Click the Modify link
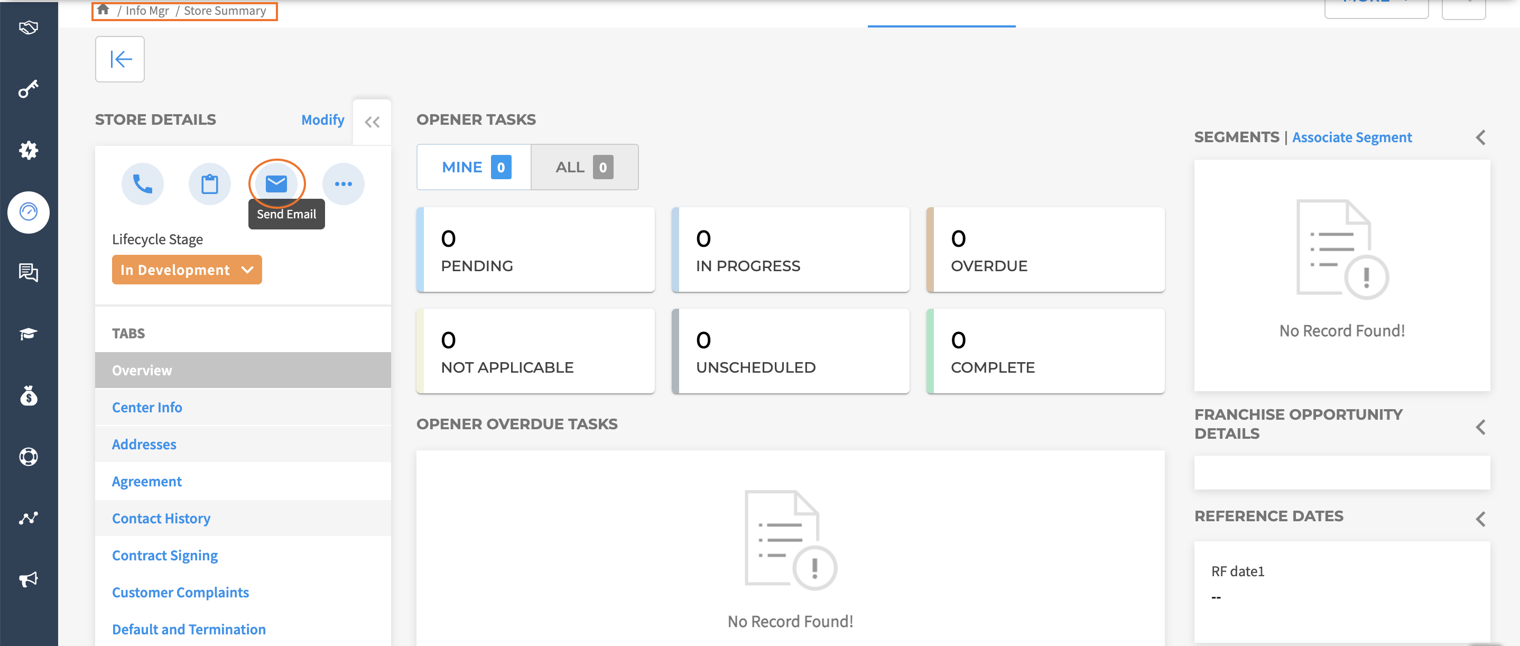 pyautogui.click(x=323, y=120)
